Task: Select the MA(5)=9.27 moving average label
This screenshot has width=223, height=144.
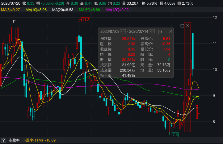Action: tap(11, 10)
